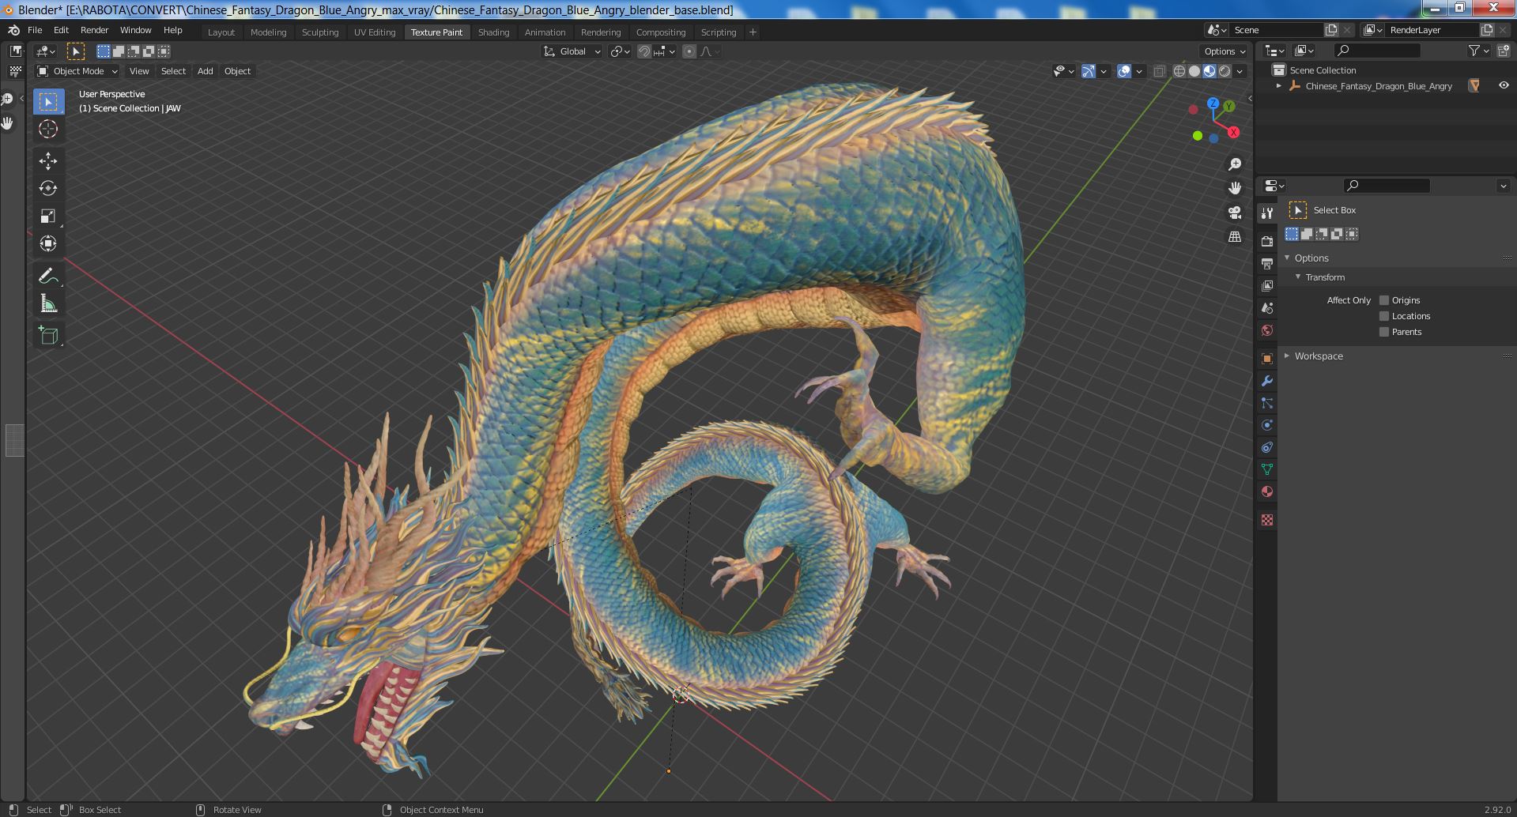Open the World properties tab
Image resolution: width=1517 pixels, height=817 pixels.
(1267, 329)
